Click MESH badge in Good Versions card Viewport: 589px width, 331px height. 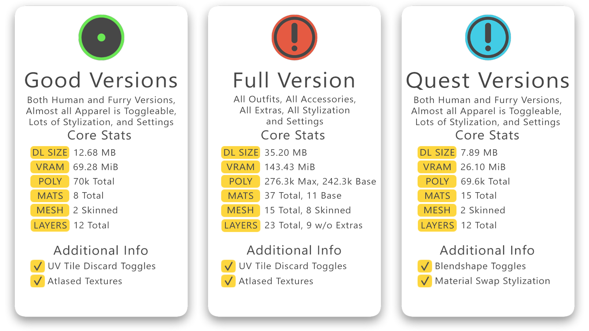point(50,210)
